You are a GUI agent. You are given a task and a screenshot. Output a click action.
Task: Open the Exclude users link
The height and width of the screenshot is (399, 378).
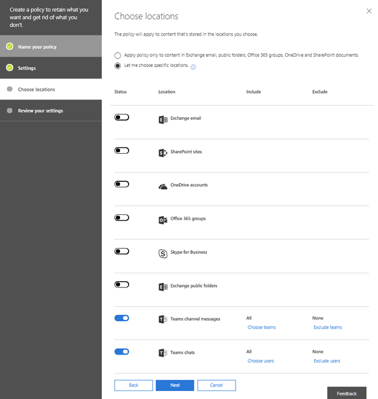[327, 361]
